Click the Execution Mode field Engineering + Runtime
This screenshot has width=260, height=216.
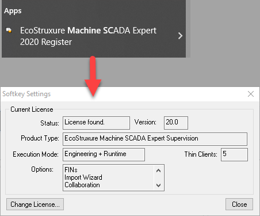tap(104, 154)
